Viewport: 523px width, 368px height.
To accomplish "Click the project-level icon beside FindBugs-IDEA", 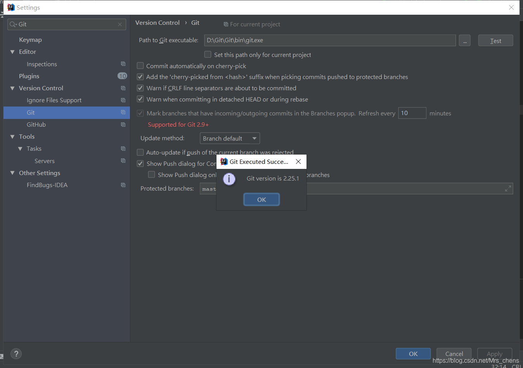I will (x=123, y=185).
